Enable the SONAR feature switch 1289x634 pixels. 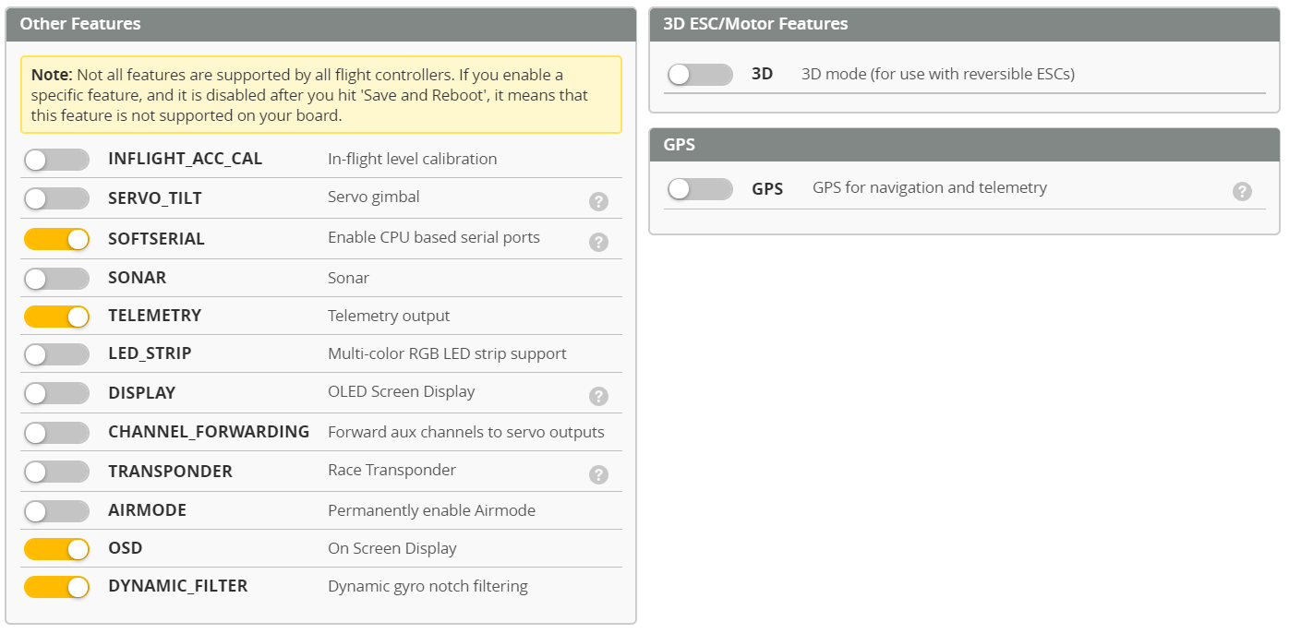tap(56, 278)
